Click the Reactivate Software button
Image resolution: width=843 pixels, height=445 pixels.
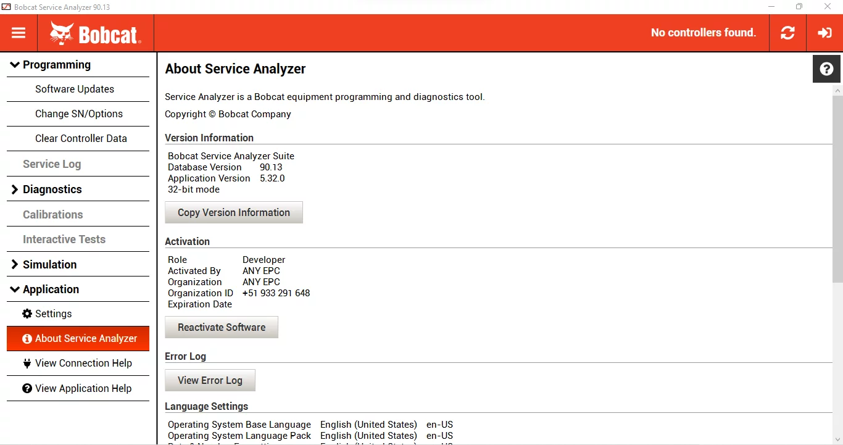(222, 327)
